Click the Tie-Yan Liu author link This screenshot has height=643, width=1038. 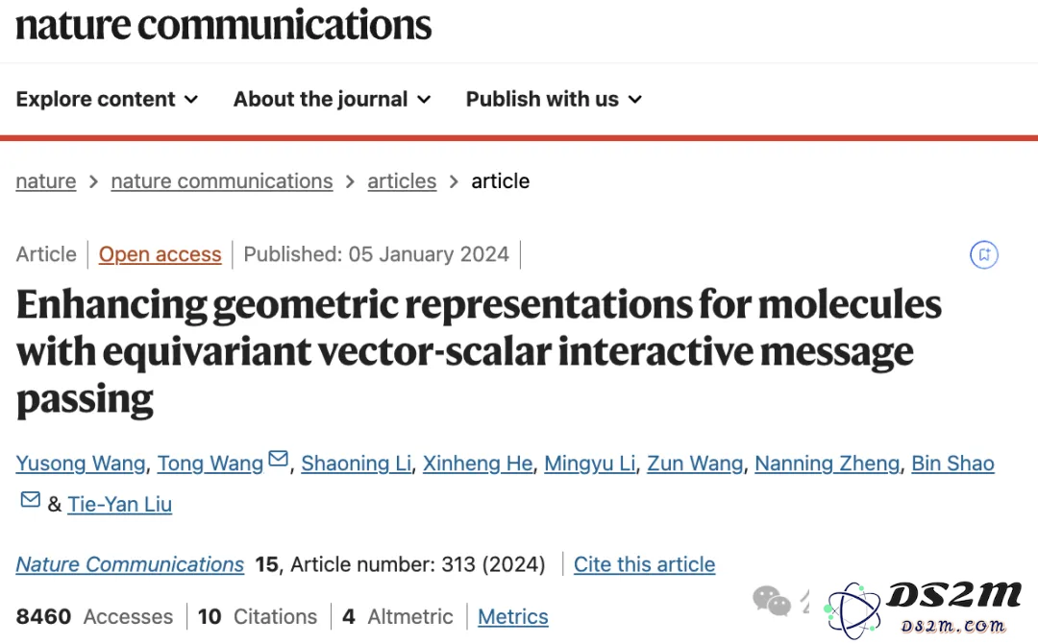pyautogui.click(x=120, y=504)
